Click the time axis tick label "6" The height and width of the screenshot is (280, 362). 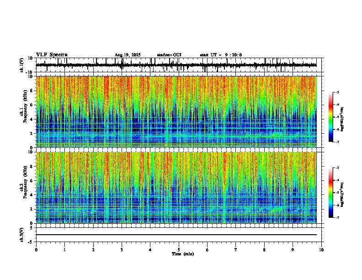208,250
